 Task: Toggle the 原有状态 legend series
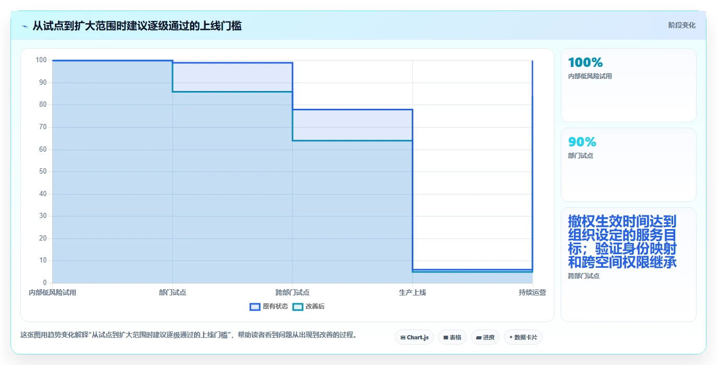(x=269, y=306)
